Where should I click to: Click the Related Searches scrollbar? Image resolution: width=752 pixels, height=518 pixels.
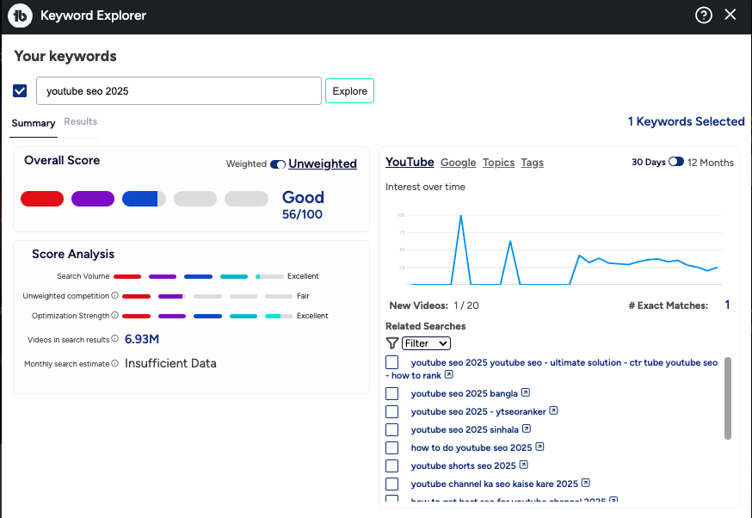tap(728, 398)
